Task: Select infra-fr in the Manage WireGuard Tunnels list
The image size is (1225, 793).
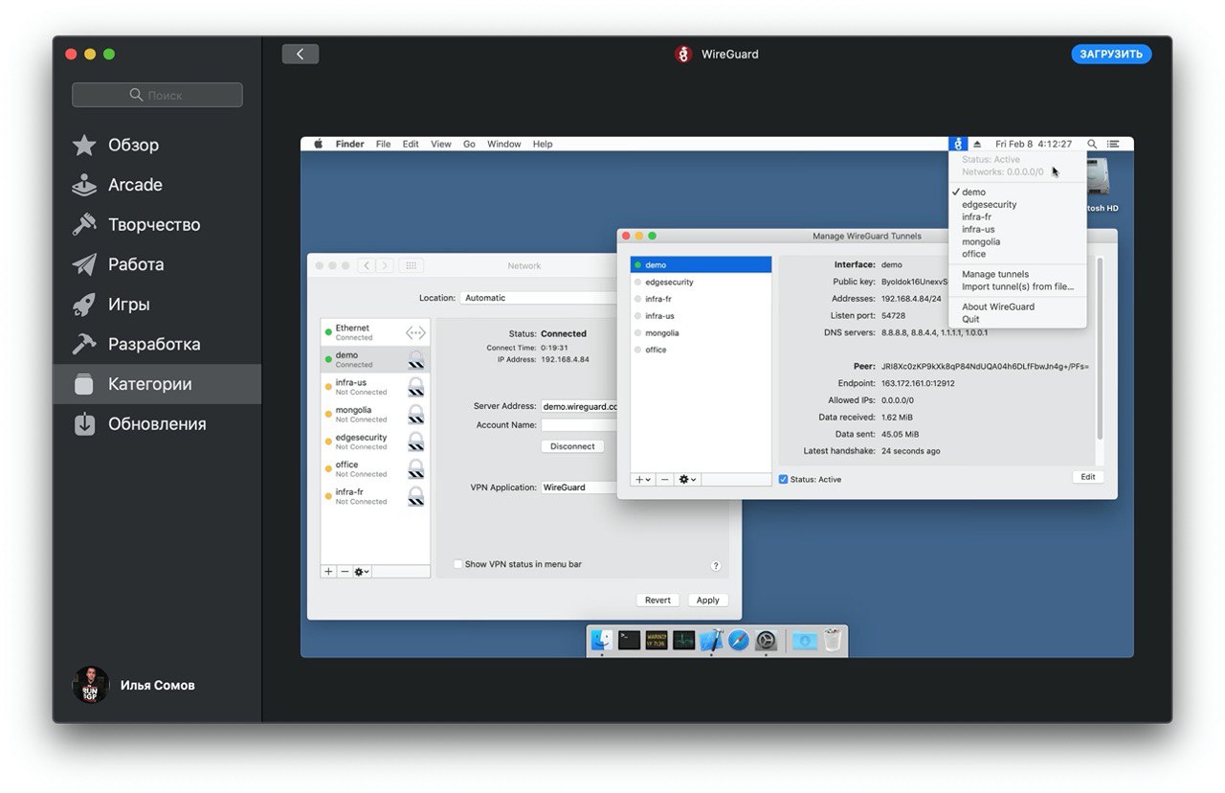Action: (x=701, y=299)
